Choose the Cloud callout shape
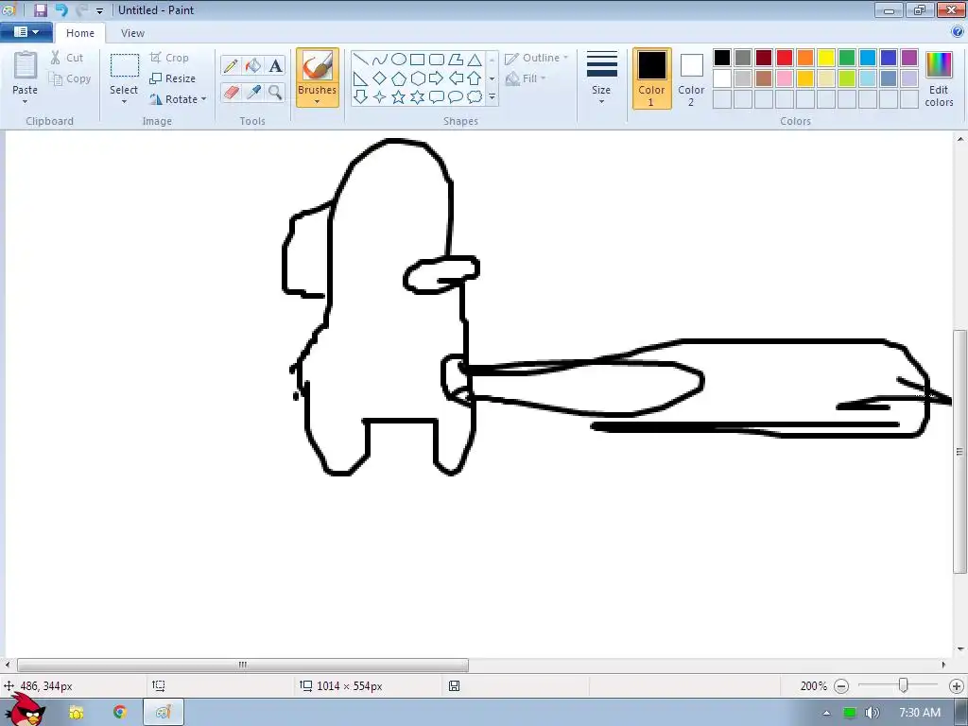968x726 pixels. tap(475, 97)
